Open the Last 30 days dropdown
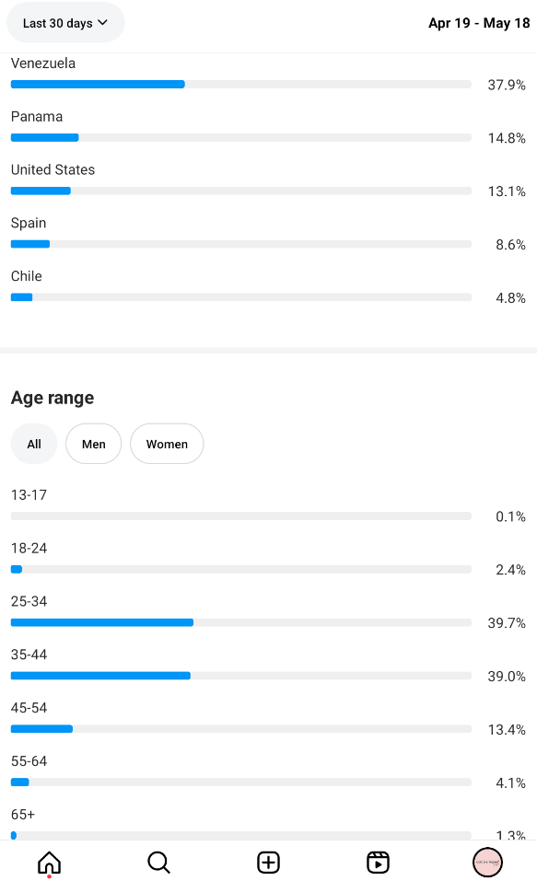This screenshot has height=881, width=537. pos(65,23)
